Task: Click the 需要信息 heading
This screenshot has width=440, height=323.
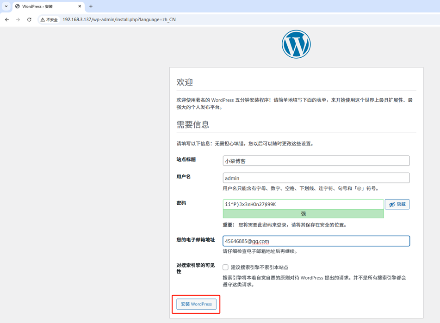Action: pos(193,125)
